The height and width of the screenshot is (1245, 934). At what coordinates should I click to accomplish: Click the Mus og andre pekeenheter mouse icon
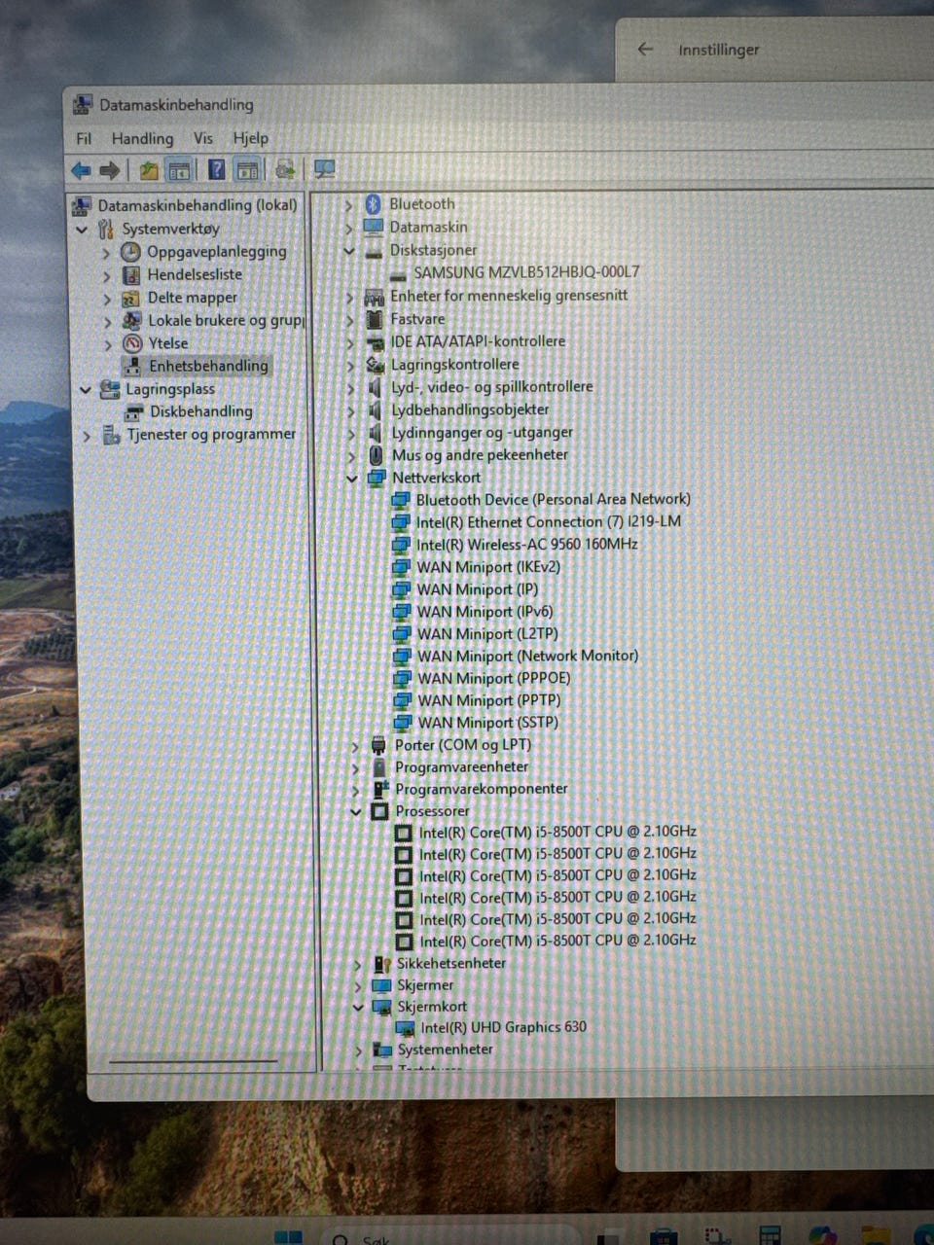pos(377,454)
